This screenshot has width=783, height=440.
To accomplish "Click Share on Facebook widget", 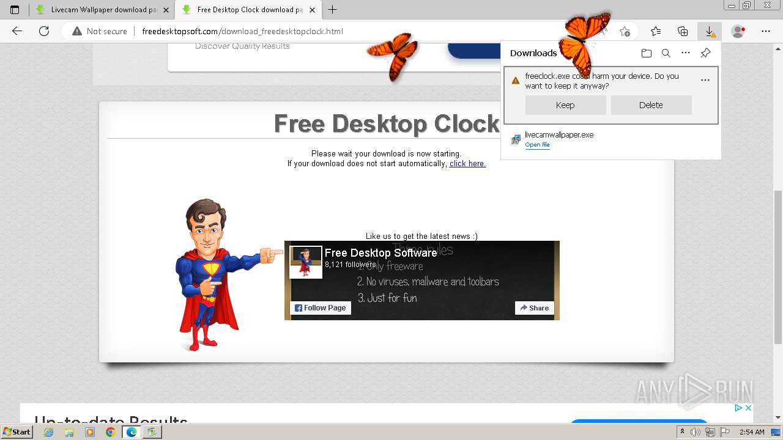I will 535,308.
